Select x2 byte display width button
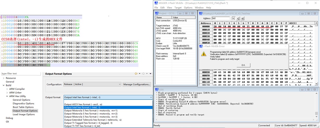The image size is (320, 128). click(x=238, y=18)
